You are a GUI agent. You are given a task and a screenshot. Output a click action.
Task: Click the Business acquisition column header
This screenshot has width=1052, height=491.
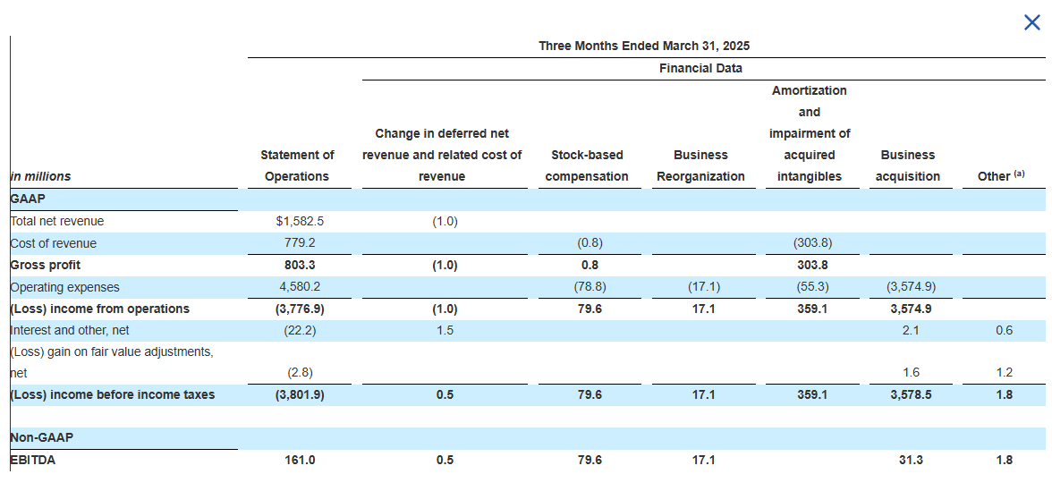(x=908, y=165)
